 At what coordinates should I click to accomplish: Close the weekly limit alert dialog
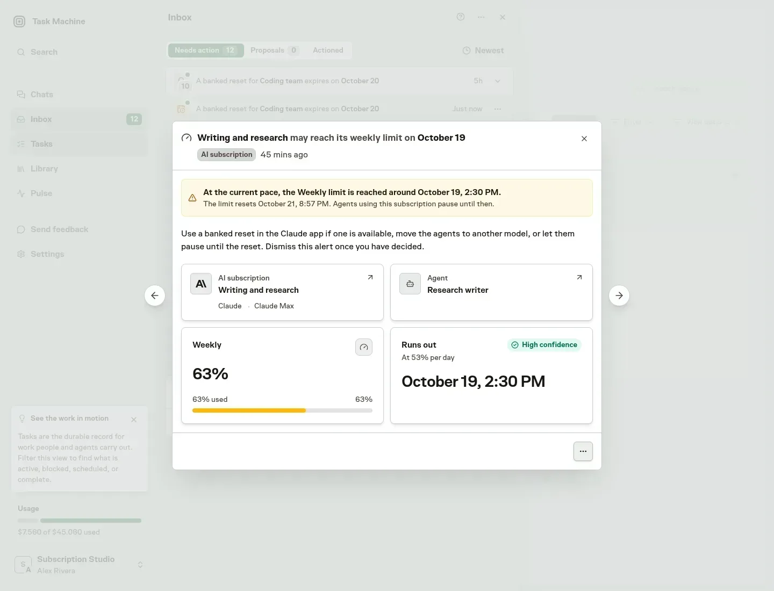click(x=584, y=139)
